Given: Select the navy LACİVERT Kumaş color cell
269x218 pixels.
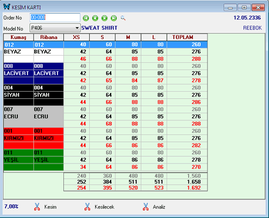Looking at the screenshot, I should click(19, 73).
